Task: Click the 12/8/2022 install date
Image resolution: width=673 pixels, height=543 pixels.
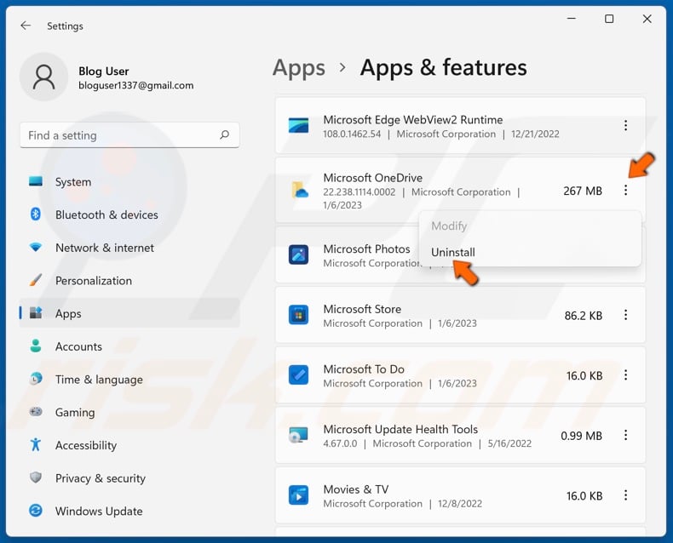Action: [x=460, y=504]
